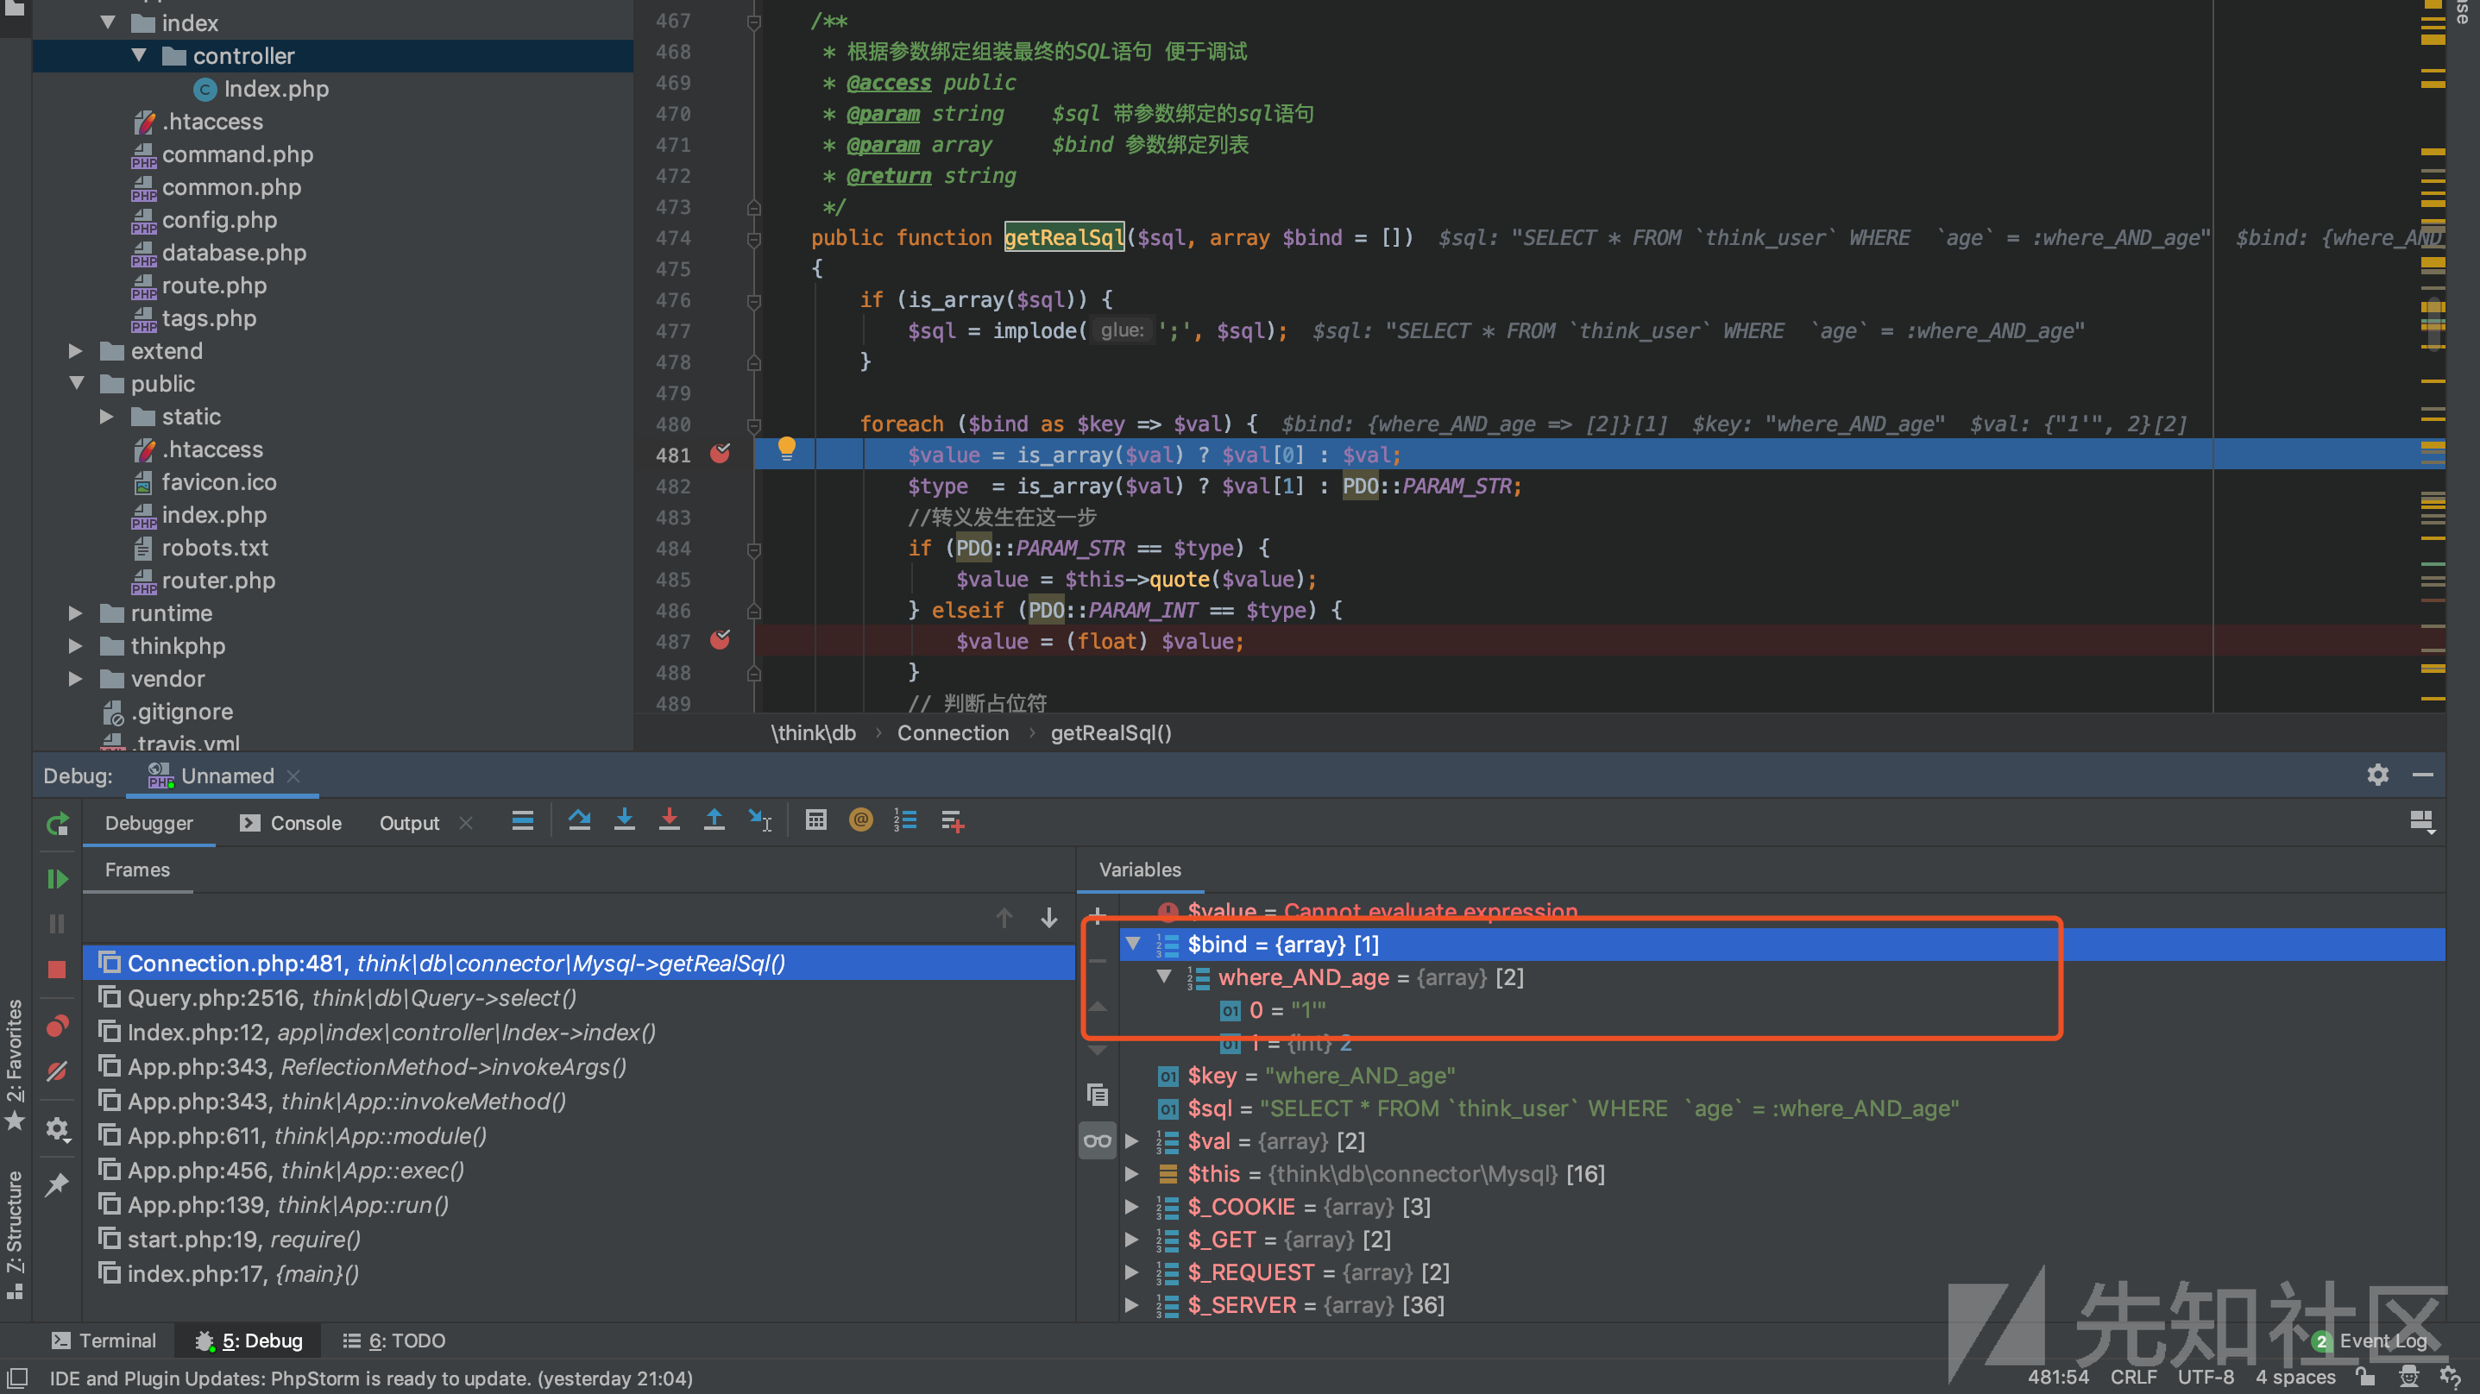Change CRLF line separator
Viewport: 2480px width, 1394px height.
click(2133, 1377)
